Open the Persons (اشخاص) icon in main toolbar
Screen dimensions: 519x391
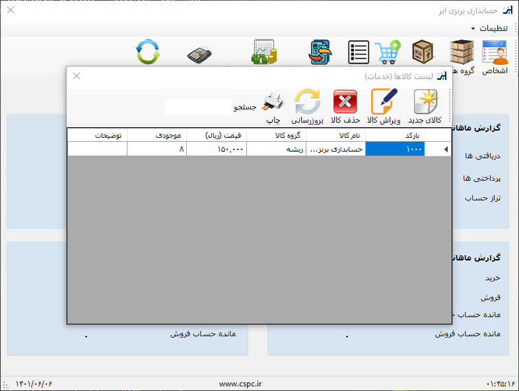pos(495,57)
